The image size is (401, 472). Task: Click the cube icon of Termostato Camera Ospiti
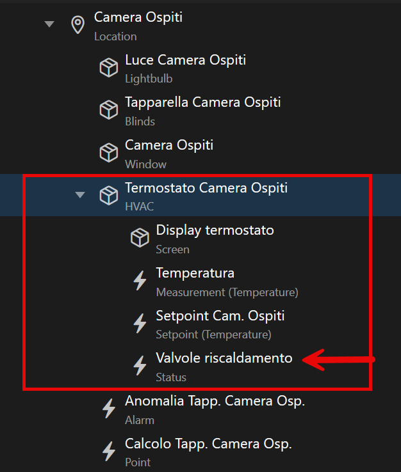108,195
